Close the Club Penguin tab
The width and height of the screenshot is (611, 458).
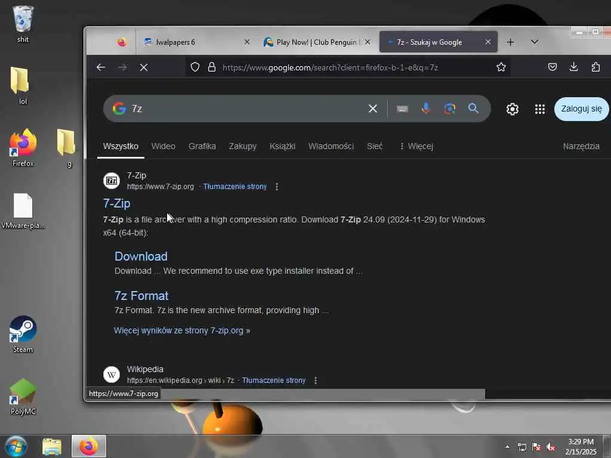368,42
